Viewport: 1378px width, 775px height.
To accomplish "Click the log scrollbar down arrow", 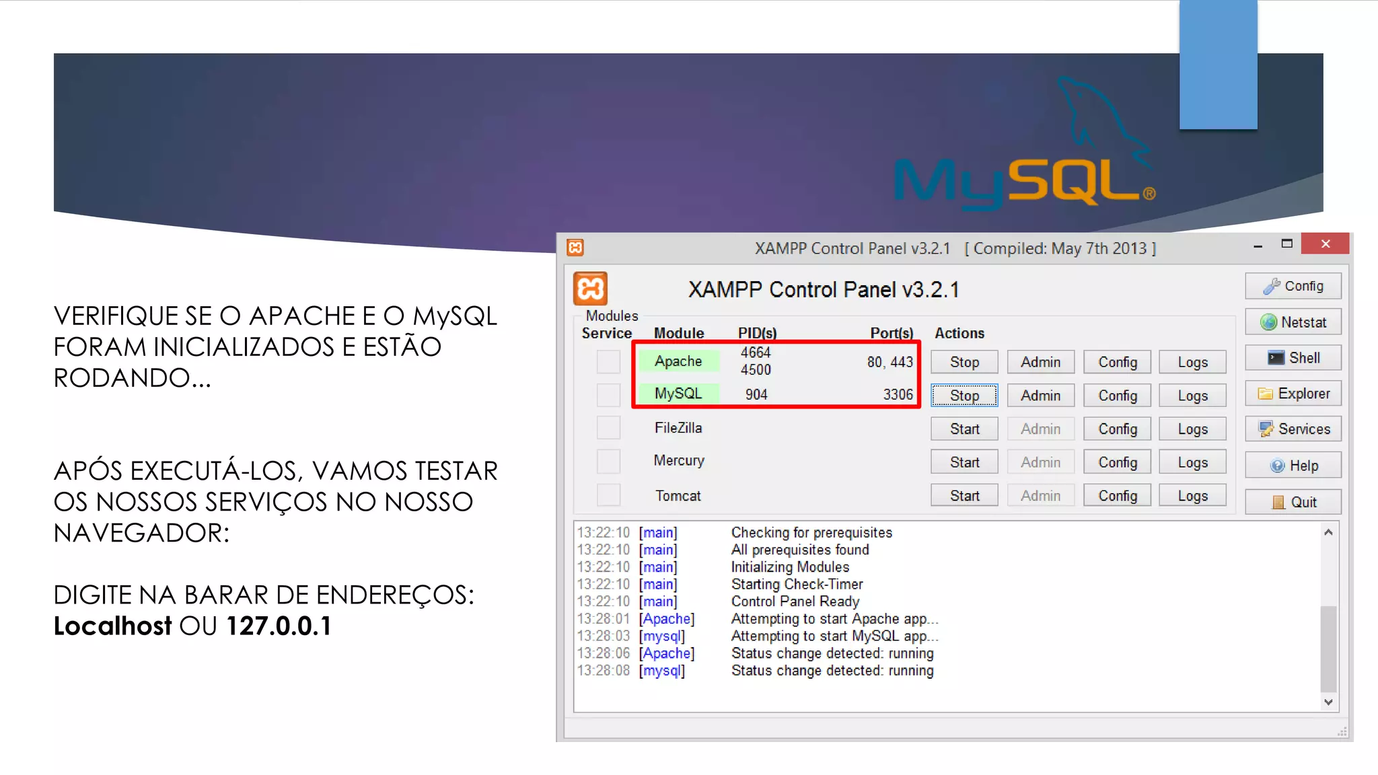I will 1328,702.
